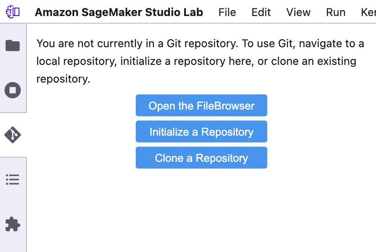The width and height of the screenshot is (376, 252).
Task: Click Initialize a Repository button
Action: click(201, 131)
